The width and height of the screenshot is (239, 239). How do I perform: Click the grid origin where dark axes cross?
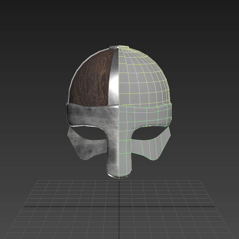119,207
